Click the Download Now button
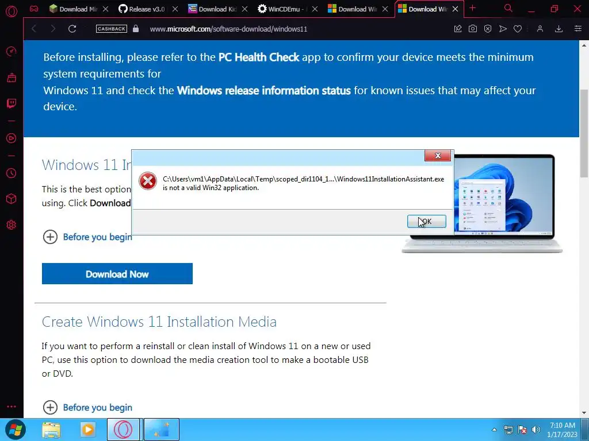589x441 pixels. click(117, 274)
